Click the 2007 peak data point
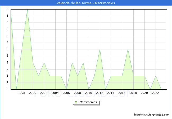The image size is (172, 119). (72, 63)
